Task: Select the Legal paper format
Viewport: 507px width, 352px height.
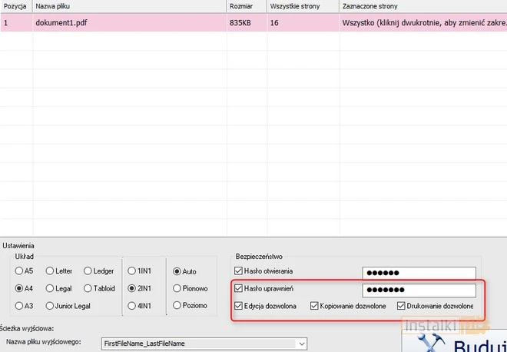Action: click(x=50, y=288)
